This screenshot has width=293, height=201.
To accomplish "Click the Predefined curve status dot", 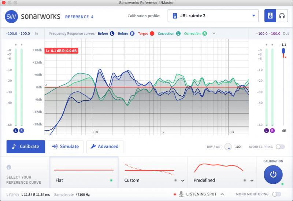I will pyautogui.click(x=245, y=180).
